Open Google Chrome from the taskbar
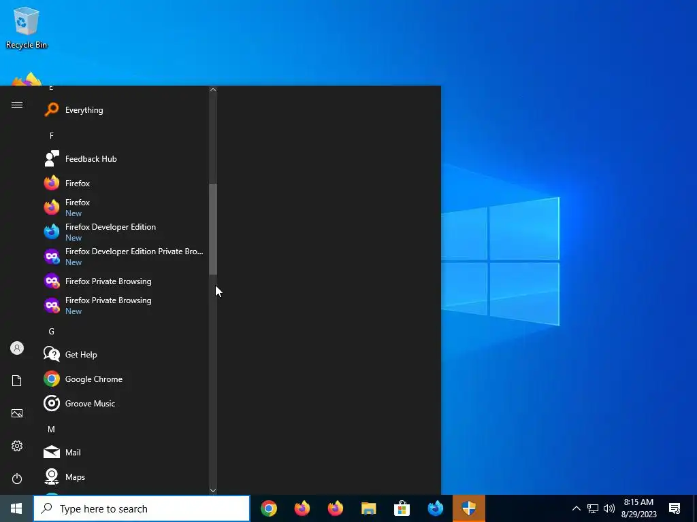This screenshot has height=522, width=697. pos(269,508)
